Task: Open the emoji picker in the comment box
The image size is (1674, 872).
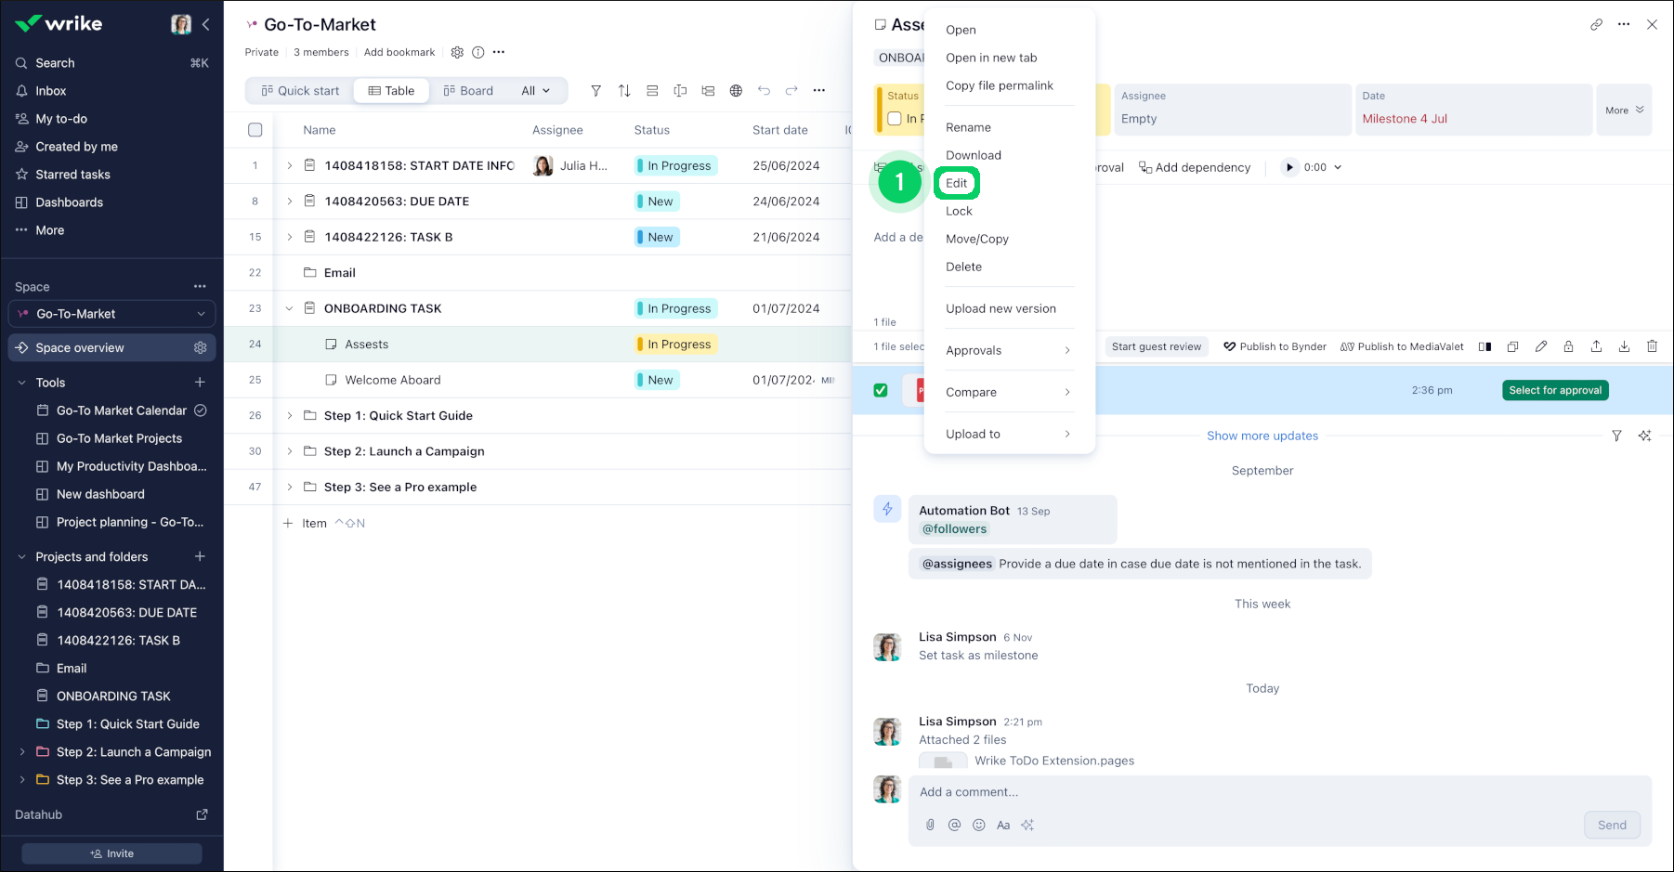Action: click(979, 825)
